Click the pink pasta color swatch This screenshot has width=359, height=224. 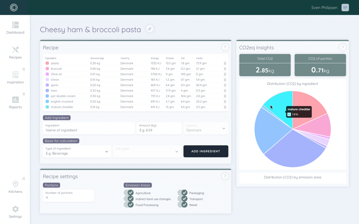point(47,63)
